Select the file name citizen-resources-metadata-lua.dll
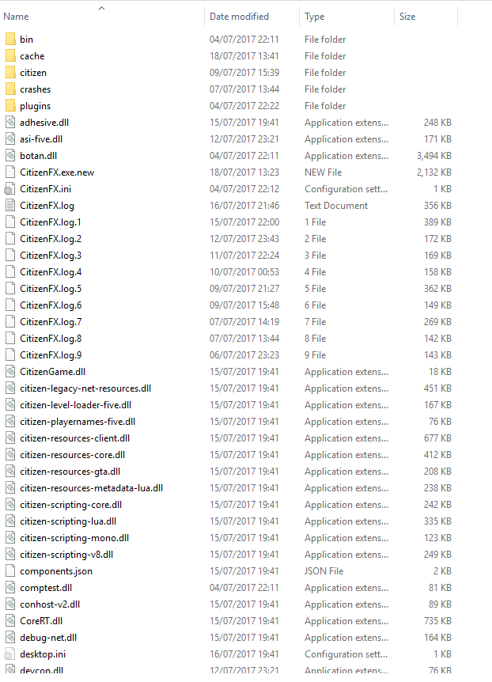The width and height of the screenshot is (492, 682). pyautogui.click(x=91, y=488)
